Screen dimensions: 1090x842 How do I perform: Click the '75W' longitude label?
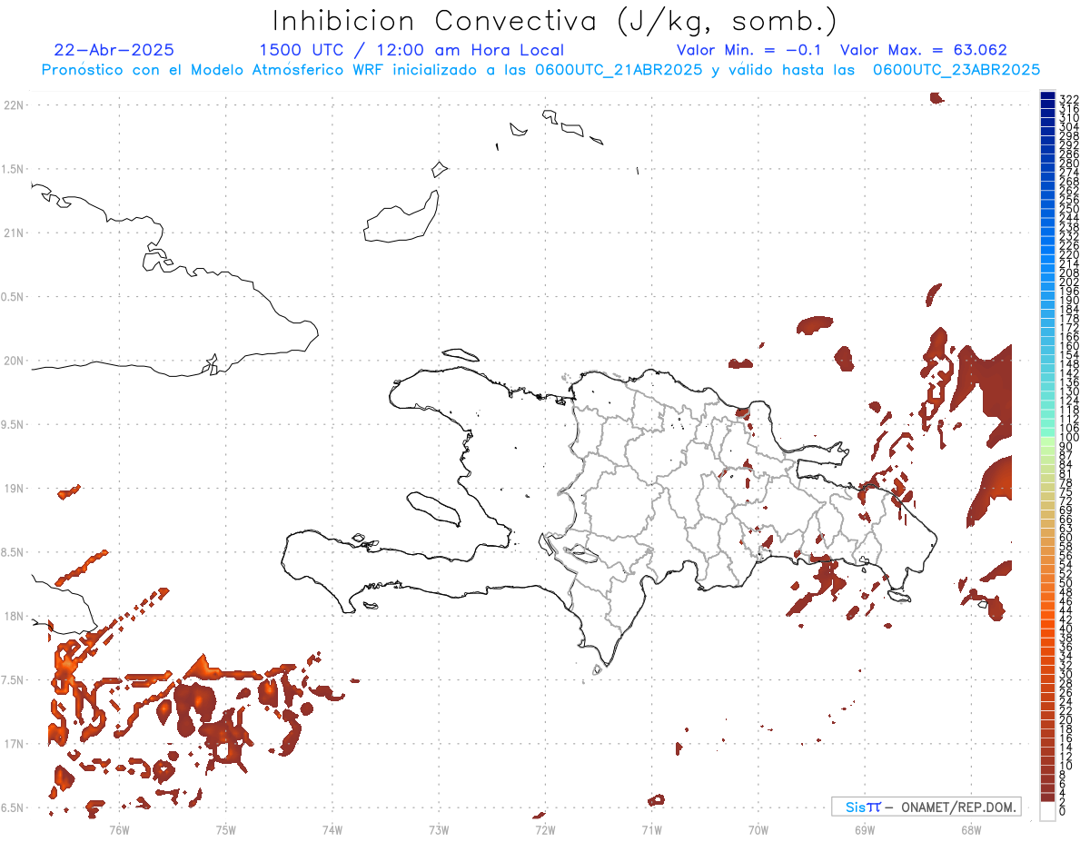point(225,829)
